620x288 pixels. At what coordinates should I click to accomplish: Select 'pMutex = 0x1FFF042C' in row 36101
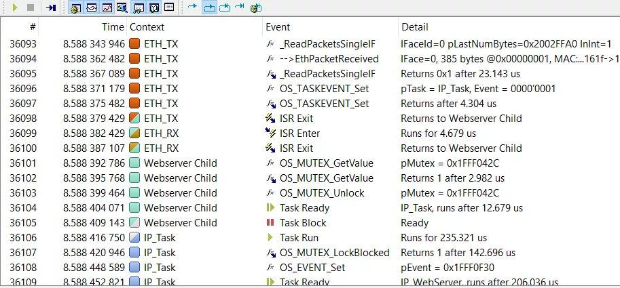(450, 163)
